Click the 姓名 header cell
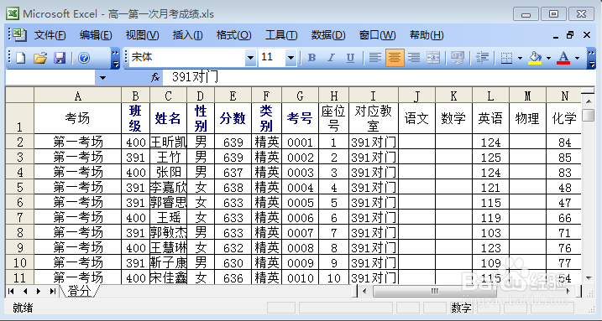Screen dimensions: 602x321 [168, 118]
